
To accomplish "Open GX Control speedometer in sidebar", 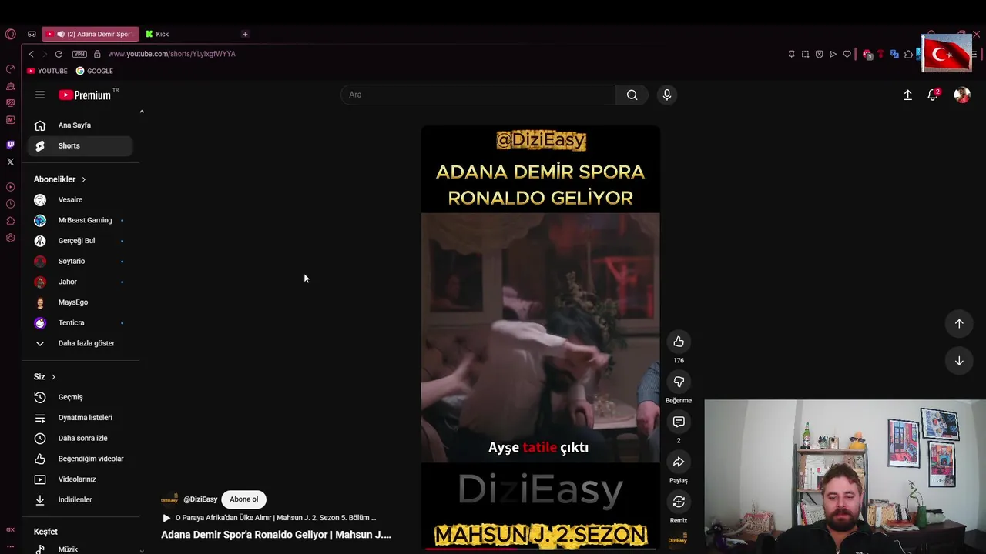I will pos(10,69).
